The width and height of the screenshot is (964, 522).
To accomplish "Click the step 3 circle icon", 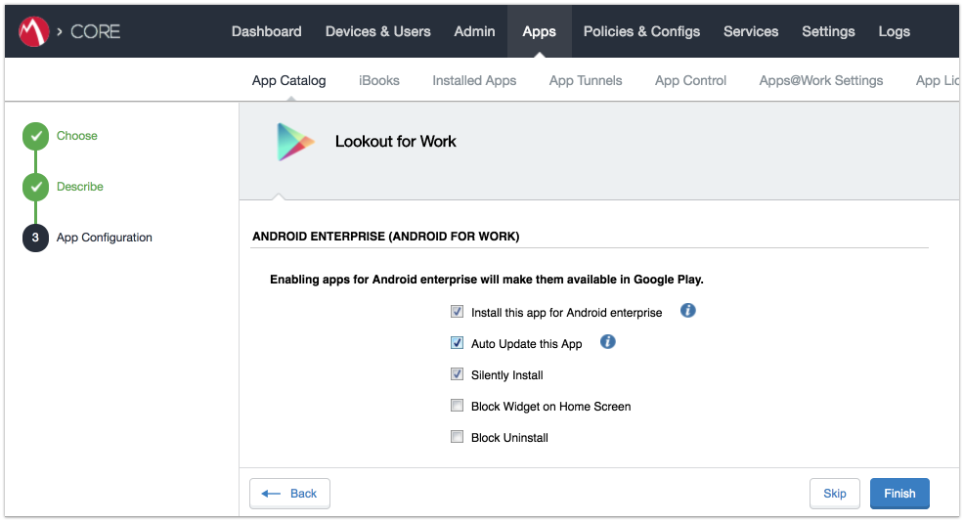I will coord(35,238).
